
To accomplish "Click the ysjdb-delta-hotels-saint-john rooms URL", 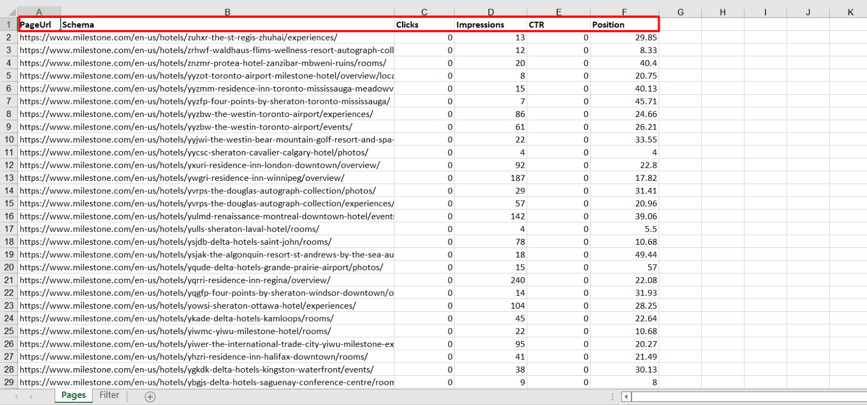I will coord(176,242).
